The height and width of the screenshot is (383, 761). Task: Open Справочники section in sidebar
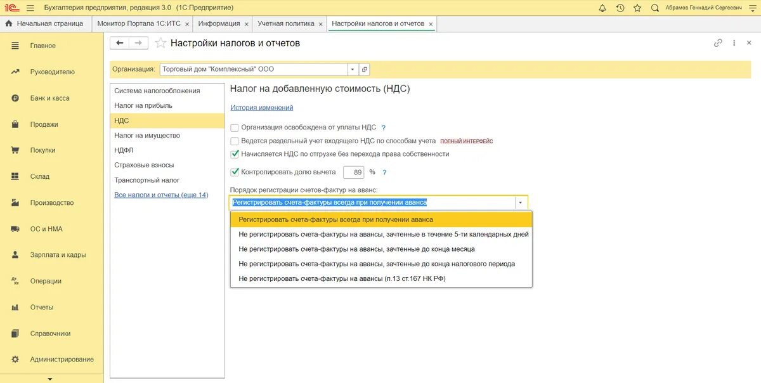51,334
